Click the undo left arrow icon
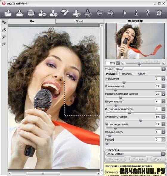The width and height of the screenshot is (167, 176). coord(99,13)
